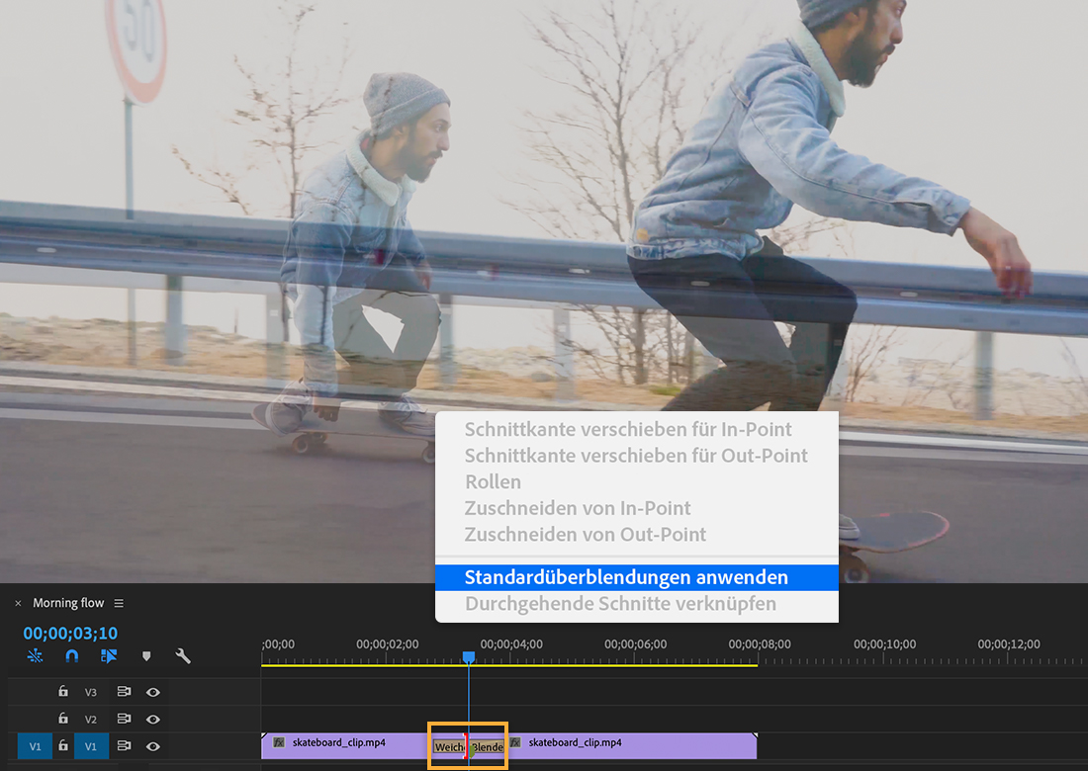
Task: Click the 00;00;03;10 playhead timecode field
Action: 70,633
